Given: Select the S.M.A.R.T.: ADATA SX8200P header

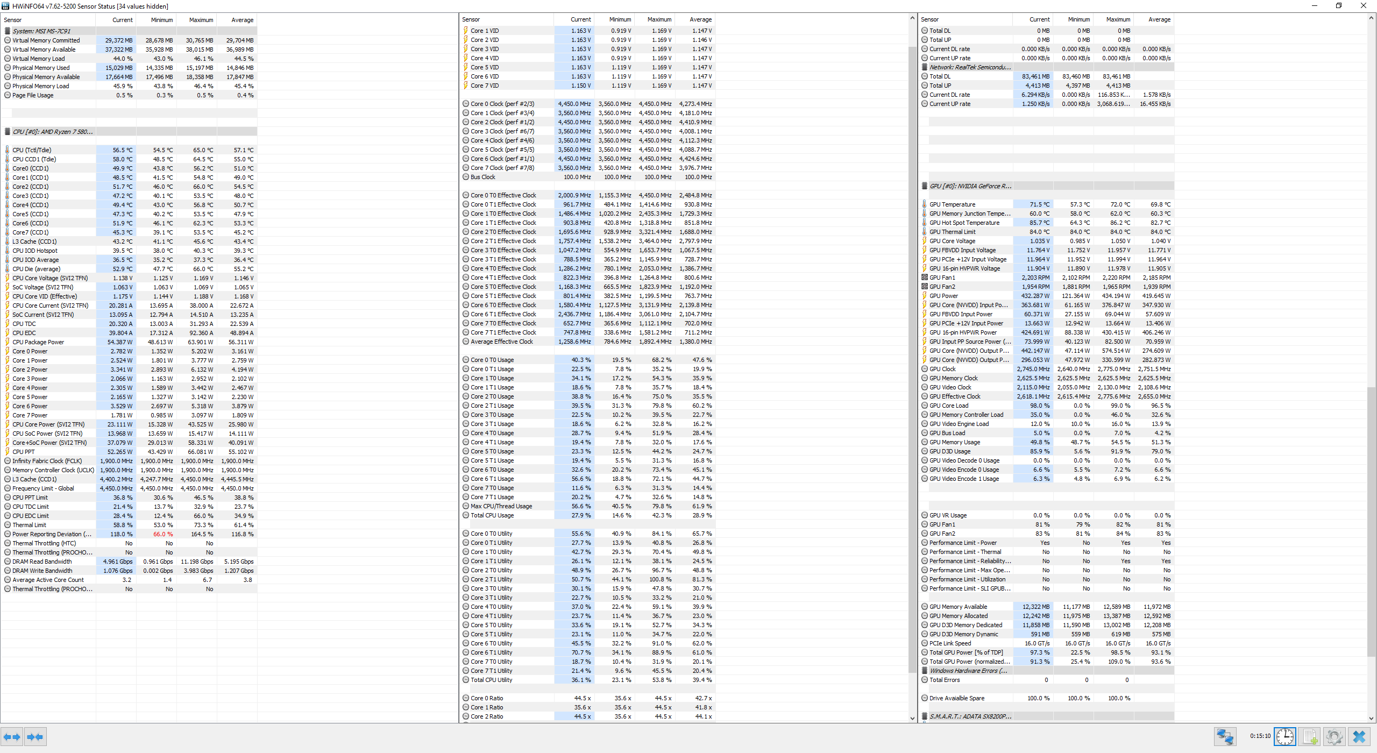Looking at the screenshot, I should tap(970, 716).
